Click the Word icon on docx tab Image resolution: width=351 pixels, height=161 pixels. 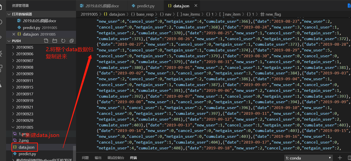[x=82, y=6]
